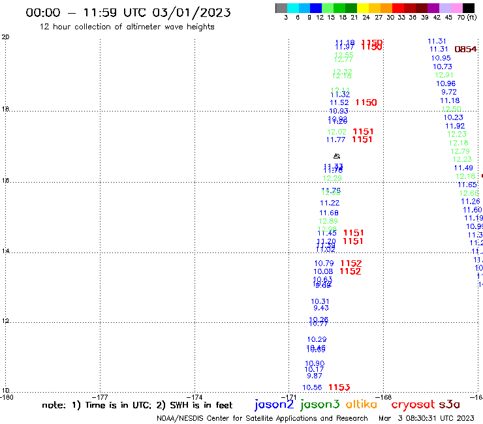This screenshot has width=483, height=424.
Task: Click the dark red time stamp "0854"
Action: [x=465, y=50]
